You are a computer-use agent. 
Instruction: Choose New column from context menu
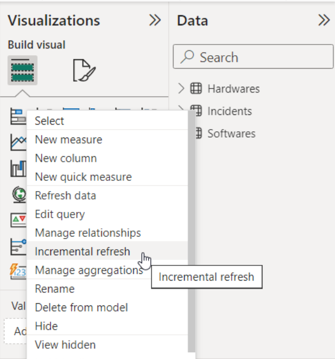(x=107, y=158)
